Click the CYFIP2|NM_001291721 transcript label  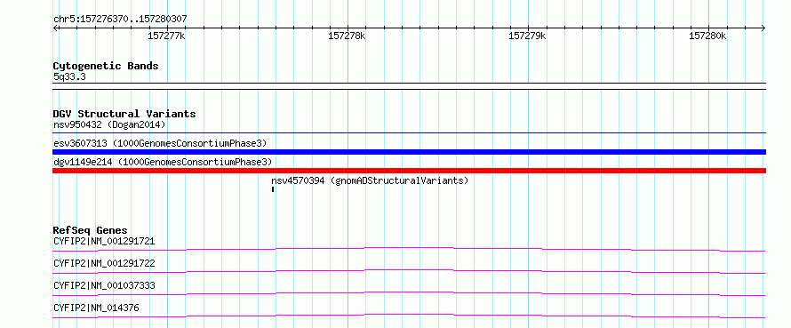click(x=104, y=241)
